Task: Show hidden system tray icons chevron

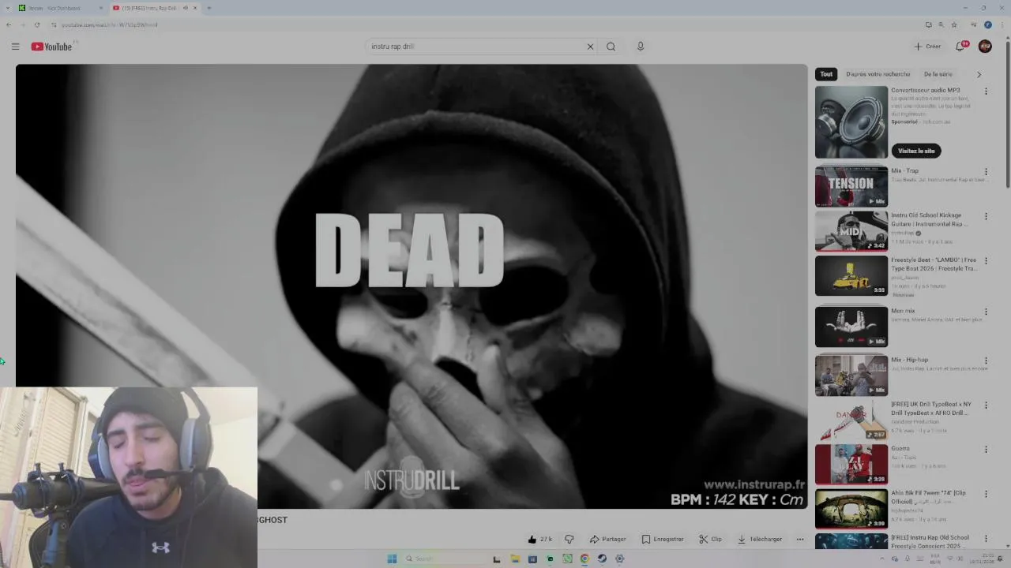Action: click(882, 559)
